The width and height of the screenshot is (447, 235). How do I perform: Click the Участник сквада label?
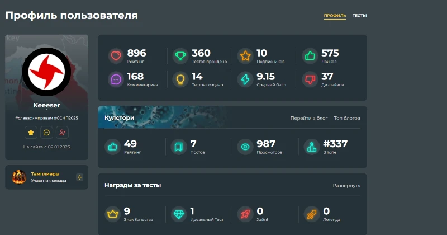49,181
